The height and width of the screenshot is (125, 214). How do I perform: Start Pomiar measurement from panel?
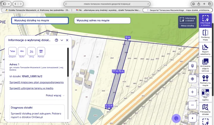tap(41, 51)
